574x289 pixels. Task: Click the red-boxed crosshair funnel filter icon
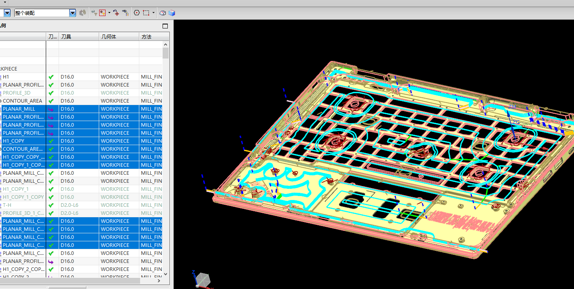click(102, 13)
